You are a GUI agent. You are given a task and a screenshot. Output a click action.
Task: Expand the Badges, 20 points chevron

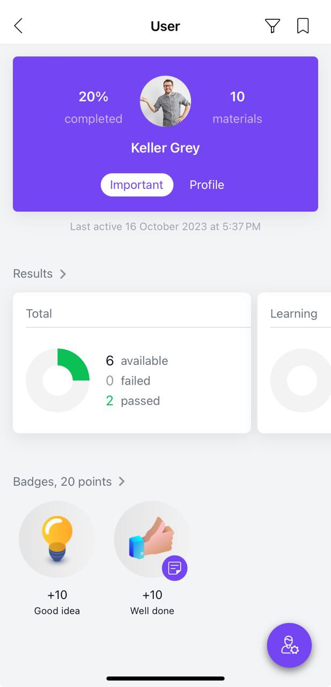(122, 481)
